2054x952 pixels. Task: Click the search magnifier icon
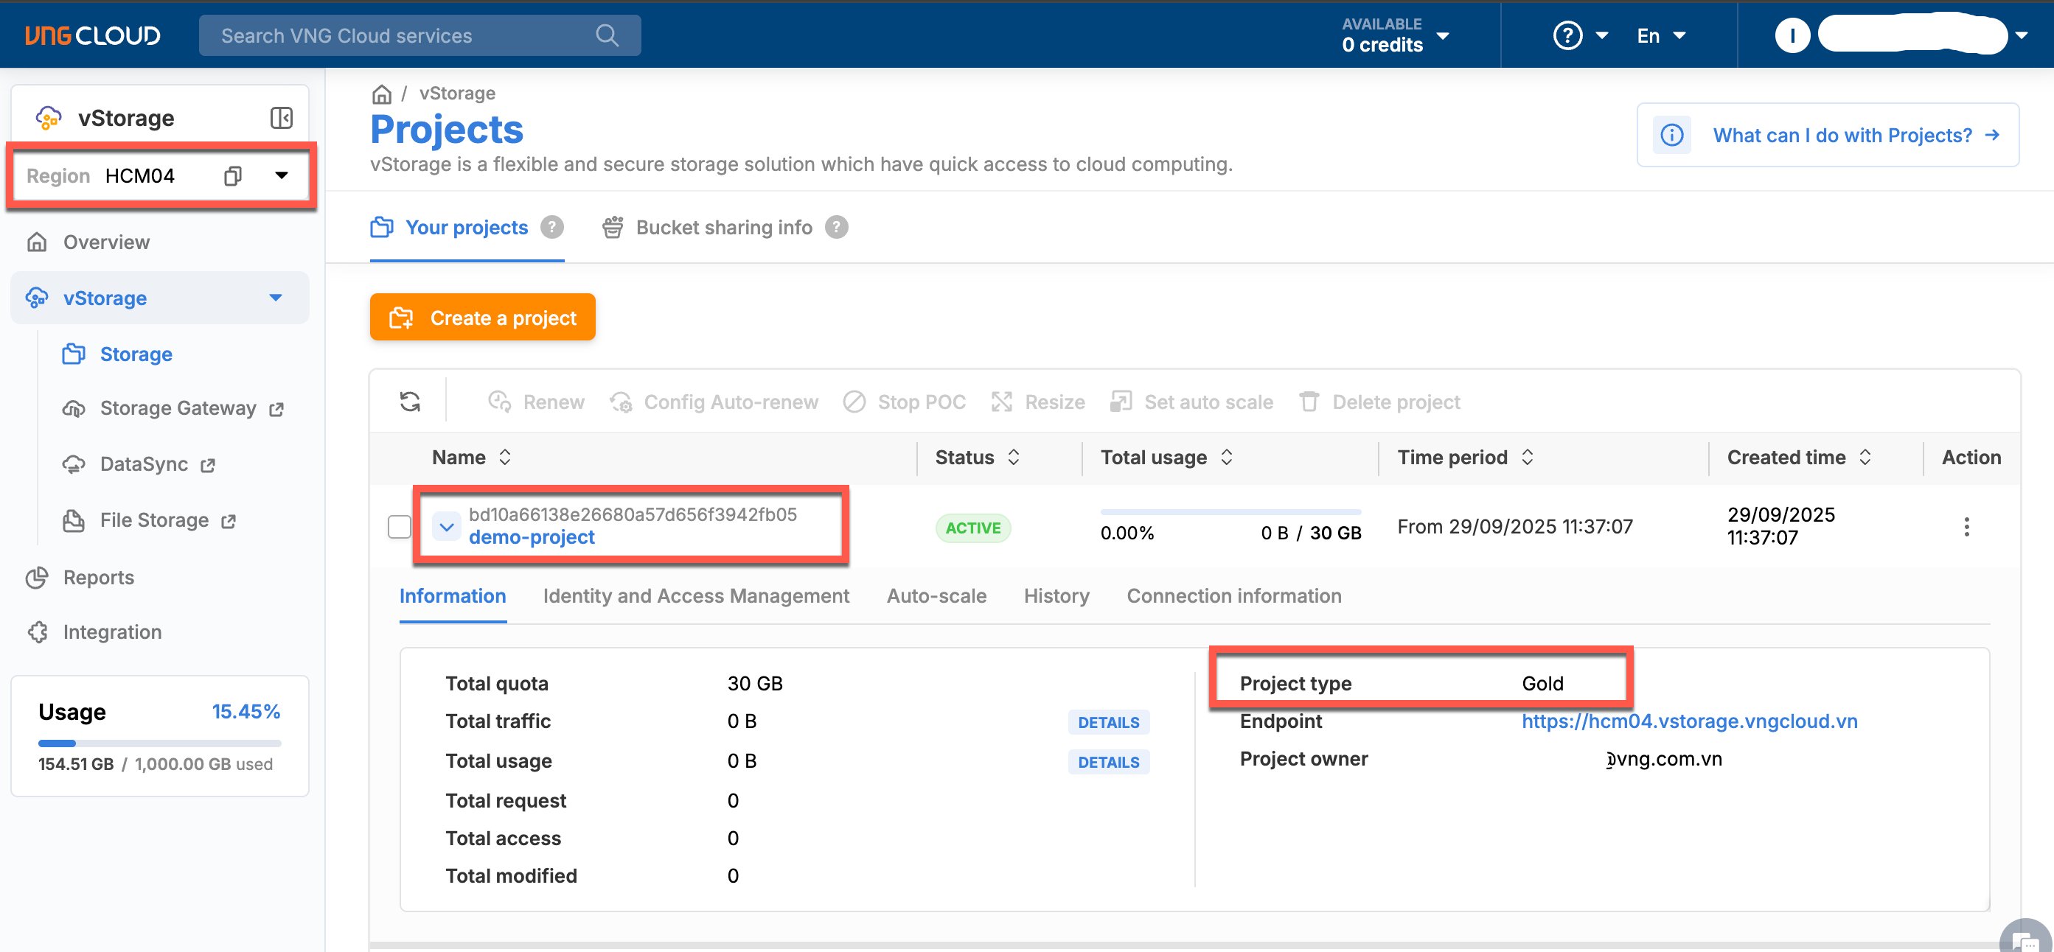point(607,36)
